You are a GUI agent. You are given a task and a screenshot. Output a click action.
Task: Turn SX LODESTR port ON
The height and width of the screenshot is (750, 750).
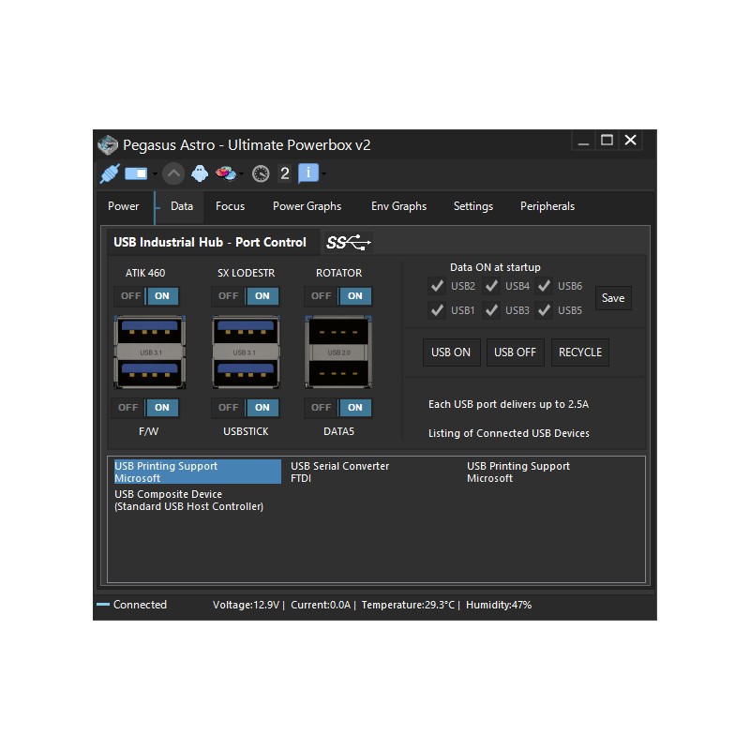pos(262,296)
